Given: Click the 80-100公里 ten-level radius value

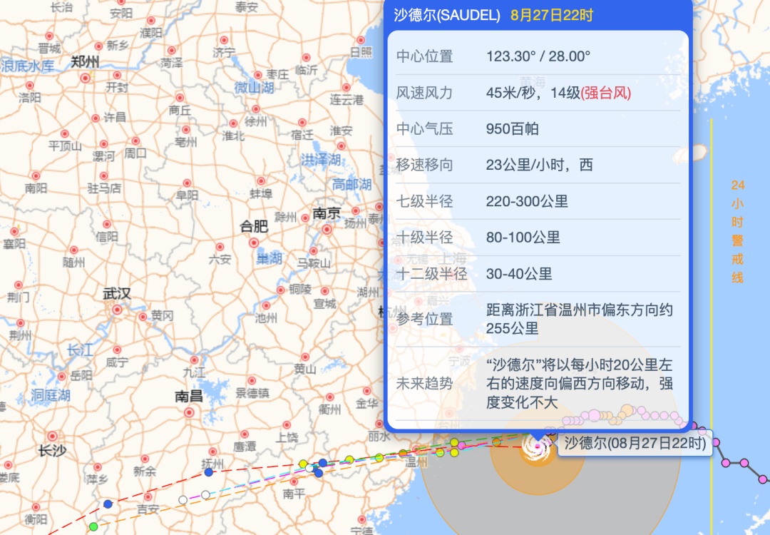Looking at the screenshot, I should 523,238.
